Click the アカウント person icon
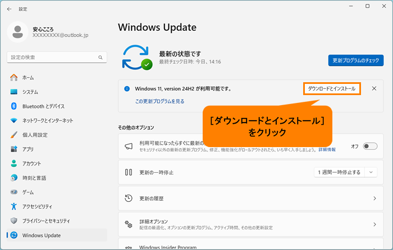The image size is (393, 250). coord(14,163)
